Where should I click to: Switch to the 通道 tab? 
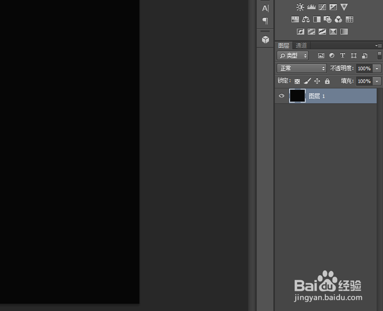(301, 45)
